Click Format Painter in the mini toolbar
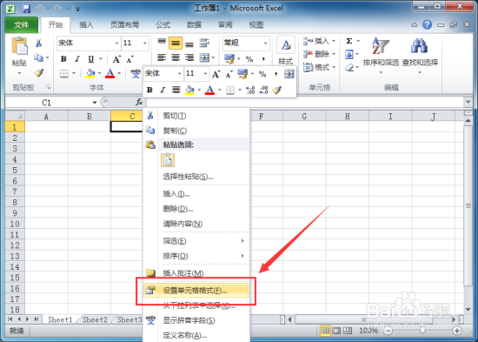Viewport: 478px width, 342px height. (276, 90)
